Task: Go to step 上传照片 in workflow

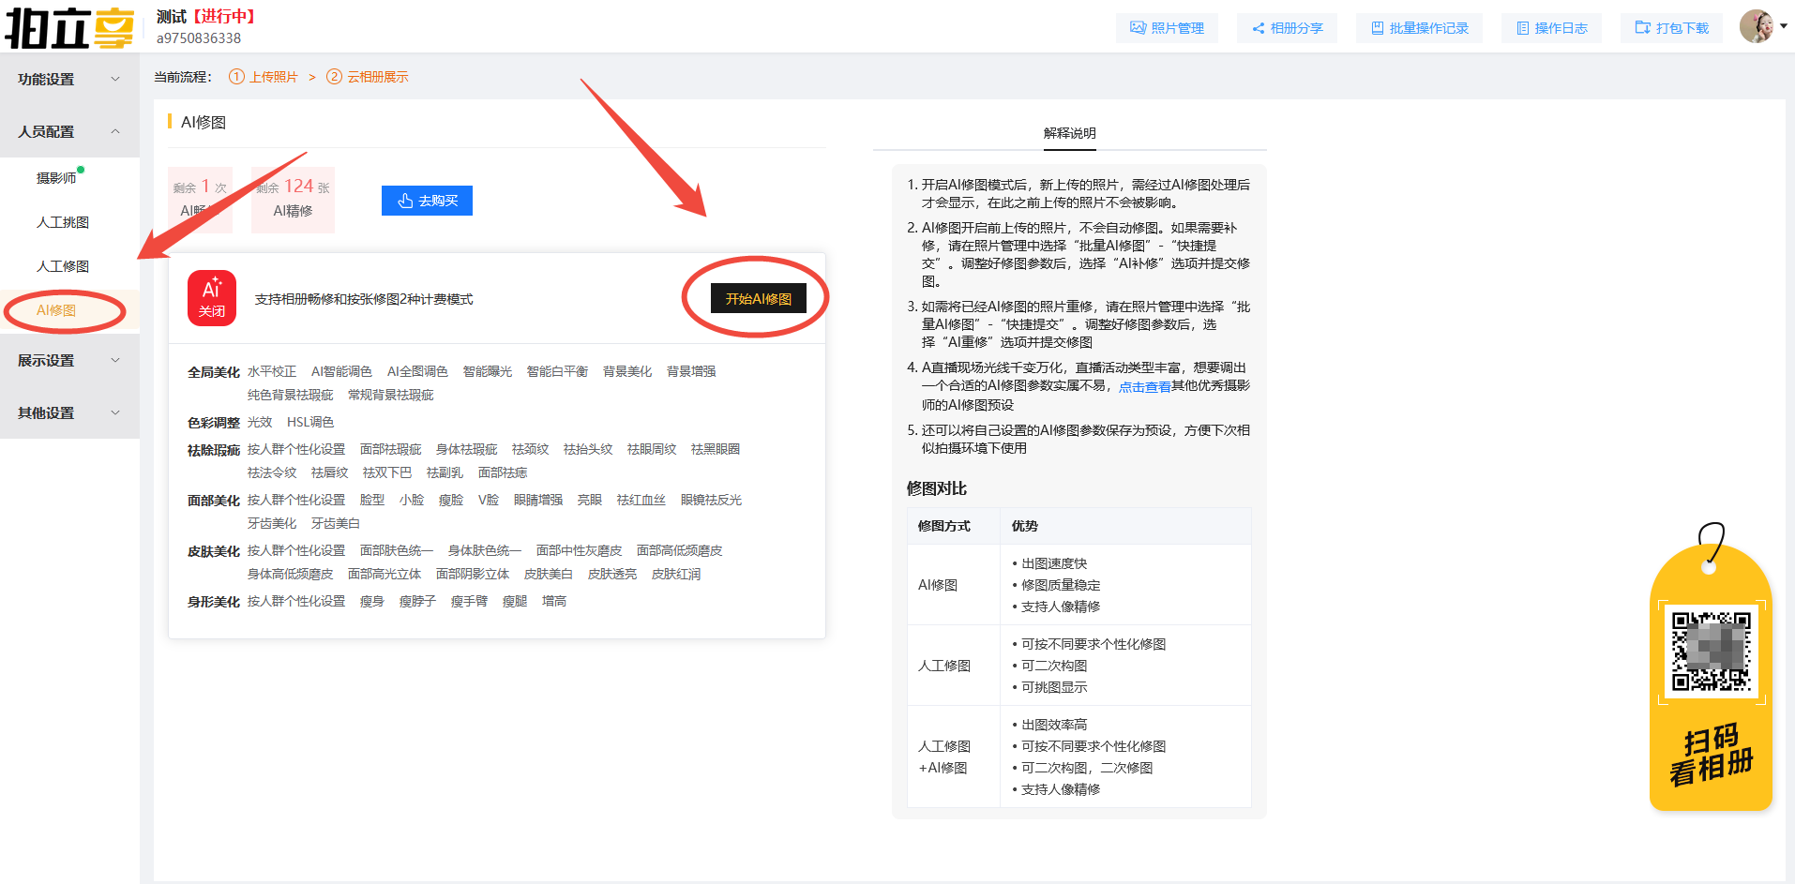Action: [x=273, y=77]
